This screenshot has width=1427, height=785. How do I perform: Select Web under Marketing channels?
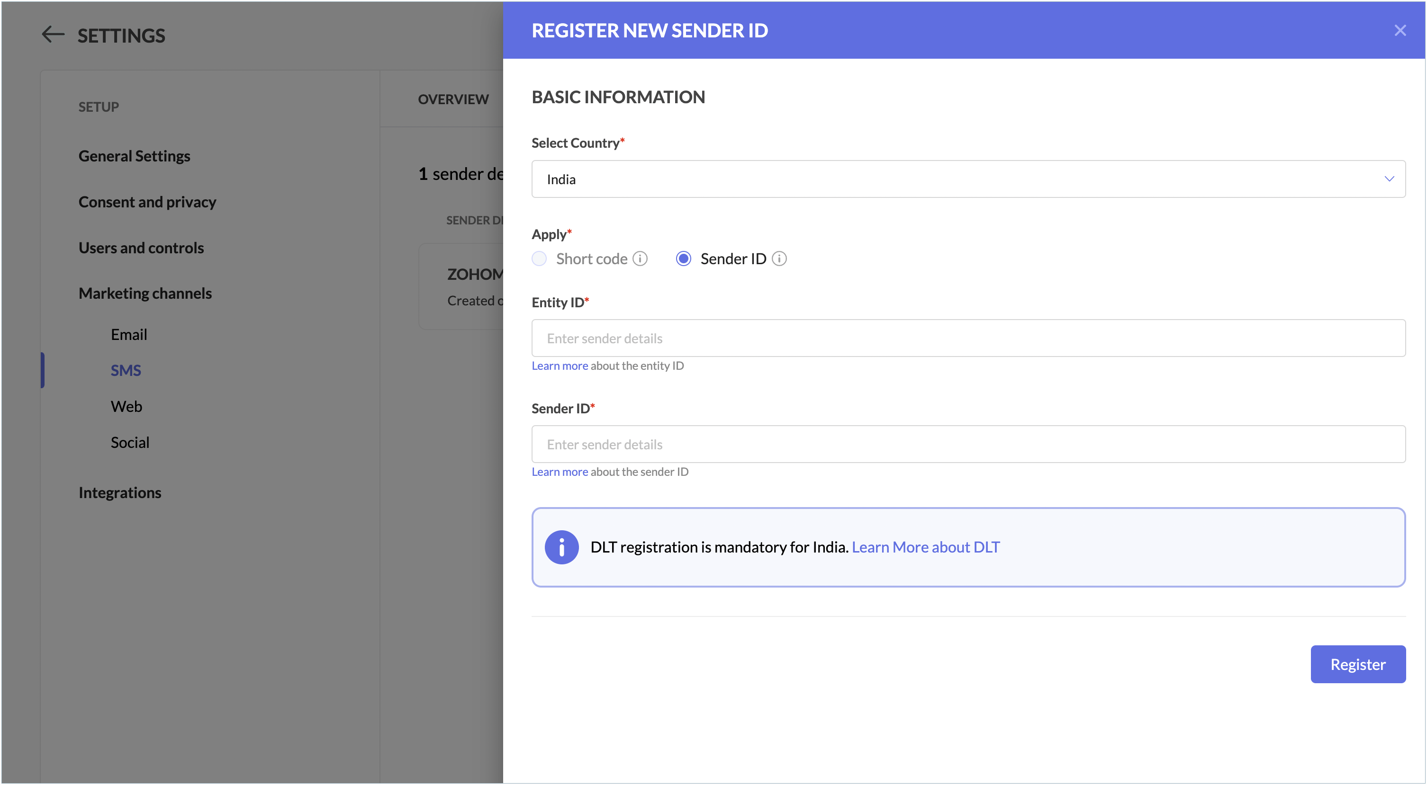[126, 406]
